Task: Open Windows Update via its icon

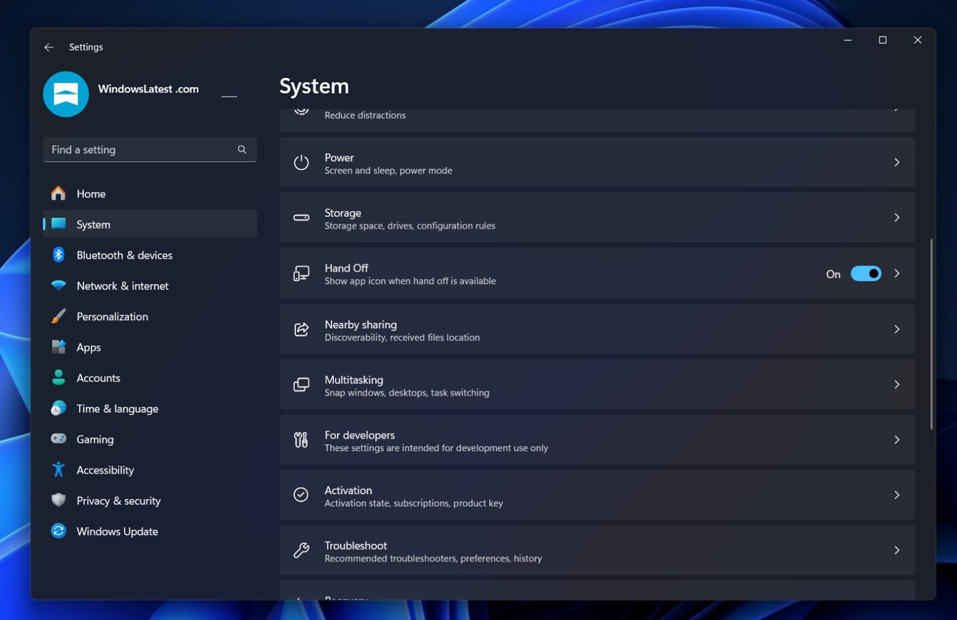Action: 58,531
